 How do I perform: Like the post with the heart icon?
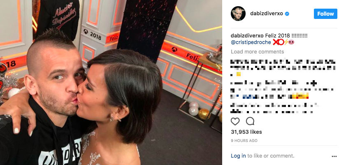[235, 121]
